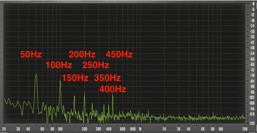Click the "20K" frequency axis label
Viewport: 257px width, 133px height.
[x=245, y=129]
